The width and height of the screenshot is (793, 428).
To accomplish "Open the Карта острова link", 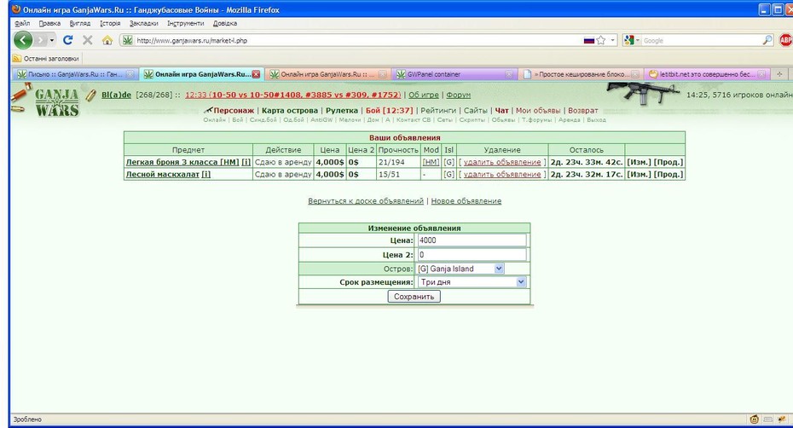I will coord(290,110).
